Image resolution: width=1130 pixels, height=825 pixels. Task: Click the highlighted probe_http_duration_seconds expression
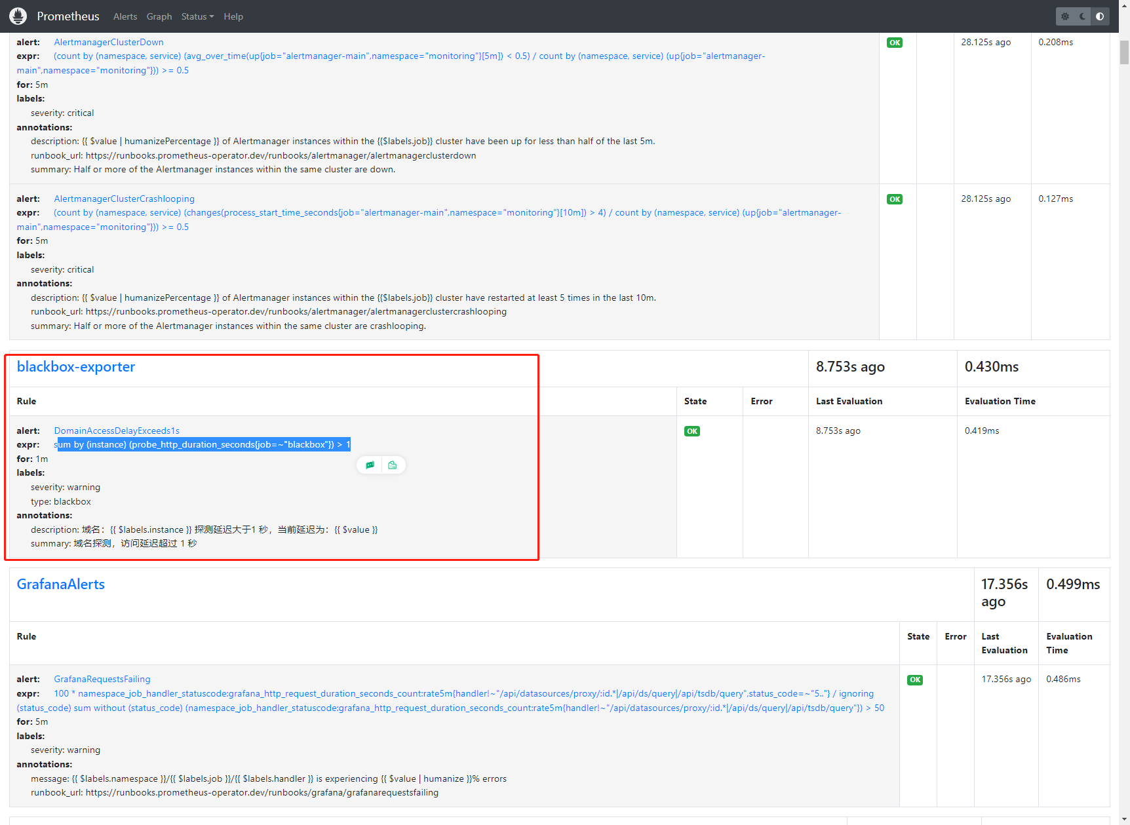click(x=203, y=445)
